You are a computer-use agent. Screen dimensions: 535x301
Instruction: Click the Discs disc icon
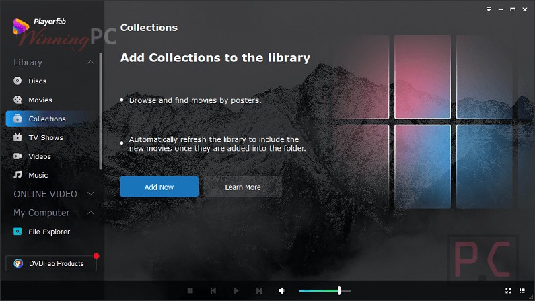click(x=17, y=81)
